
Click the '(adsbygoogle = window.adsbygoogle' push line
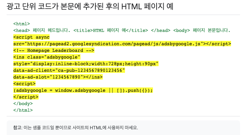click(x=83, y=90)
